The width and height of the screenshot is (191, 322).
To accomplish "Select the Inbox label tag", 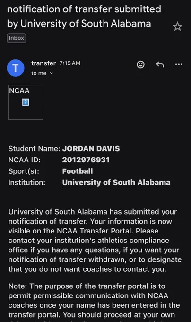I will (x=17, y=38).
